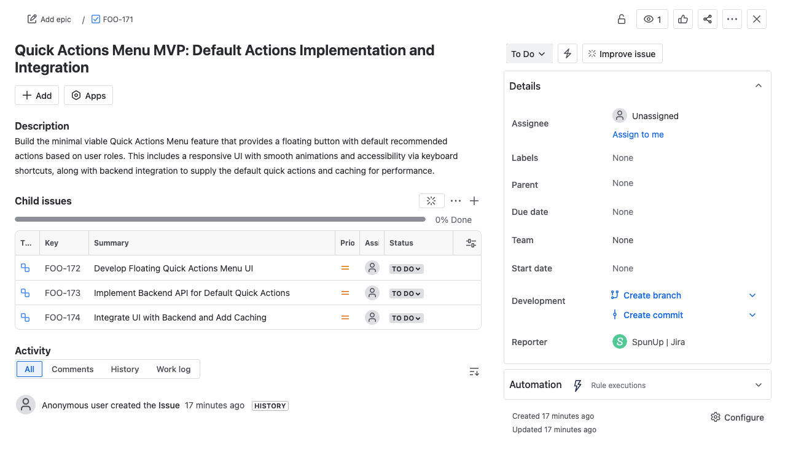Click summary Integrate UI with Backend and Add Caching
Viewport: 785px width, 455px height.
[x=180, y=317]
